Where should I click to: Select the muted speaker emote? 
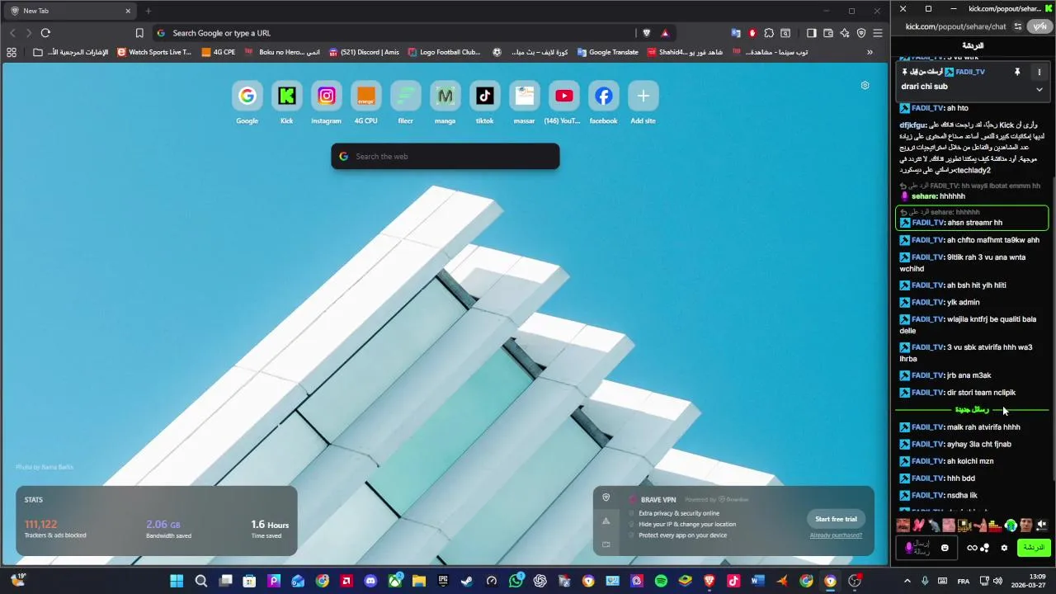(1041, 525)
